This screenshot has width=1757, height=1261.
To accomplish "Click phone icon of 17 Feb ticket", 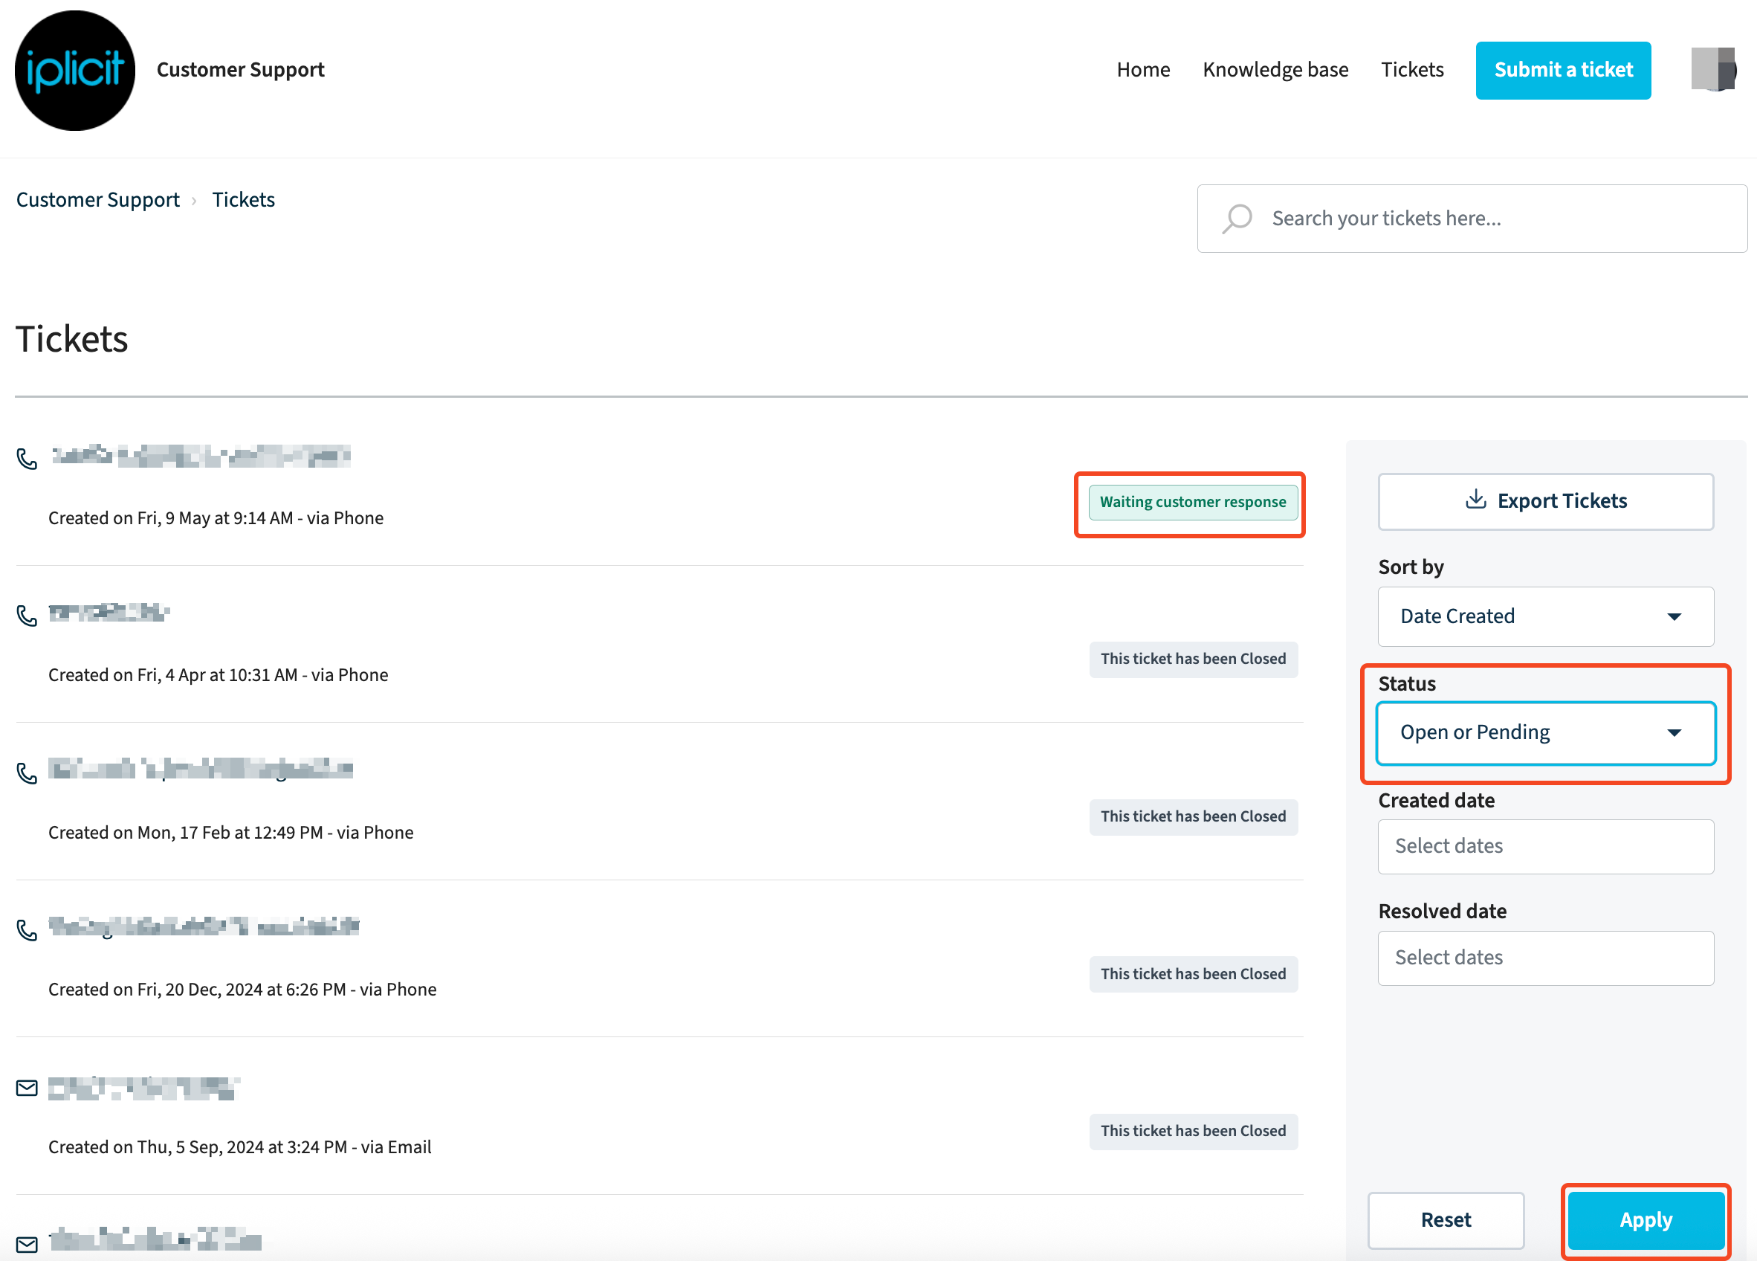I will click(x=27, y=773).
